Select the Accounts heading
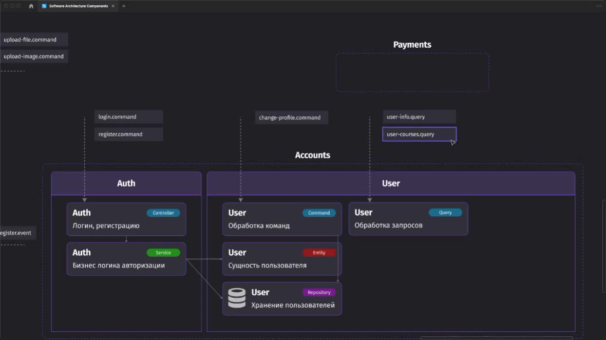 point(313,155)
